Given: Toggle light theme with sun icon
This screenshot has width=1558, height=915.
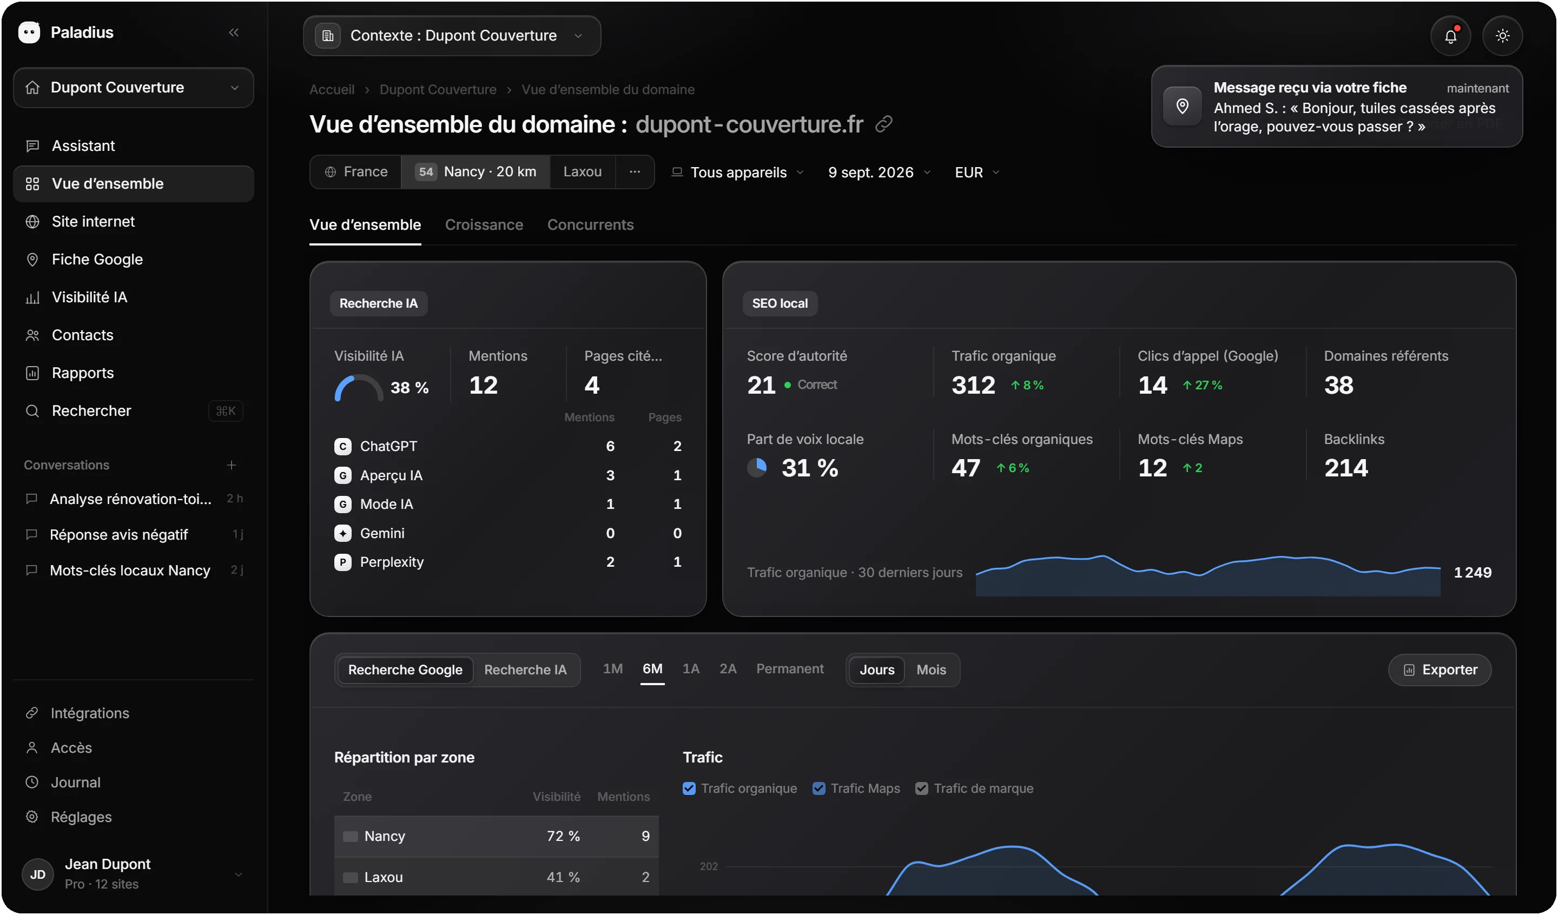Looking at the screenshot, I should [x=1502, y=36].
